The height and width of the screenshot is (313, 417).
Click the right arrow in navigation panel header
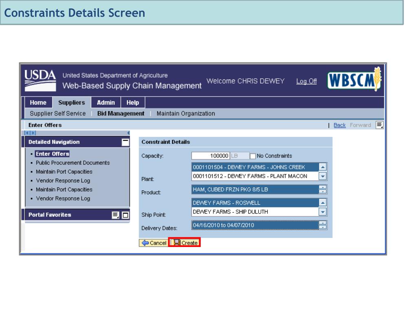33,133
